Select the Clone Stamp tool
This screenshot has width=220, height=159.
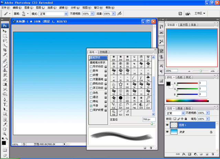coord(5,70)
